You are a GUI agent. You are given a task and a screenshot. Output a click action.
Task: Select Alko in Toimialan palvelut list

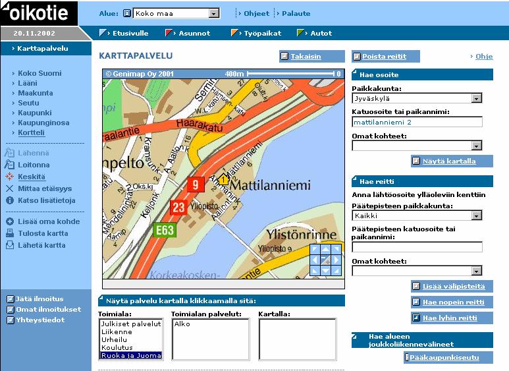tap(182, 324)
